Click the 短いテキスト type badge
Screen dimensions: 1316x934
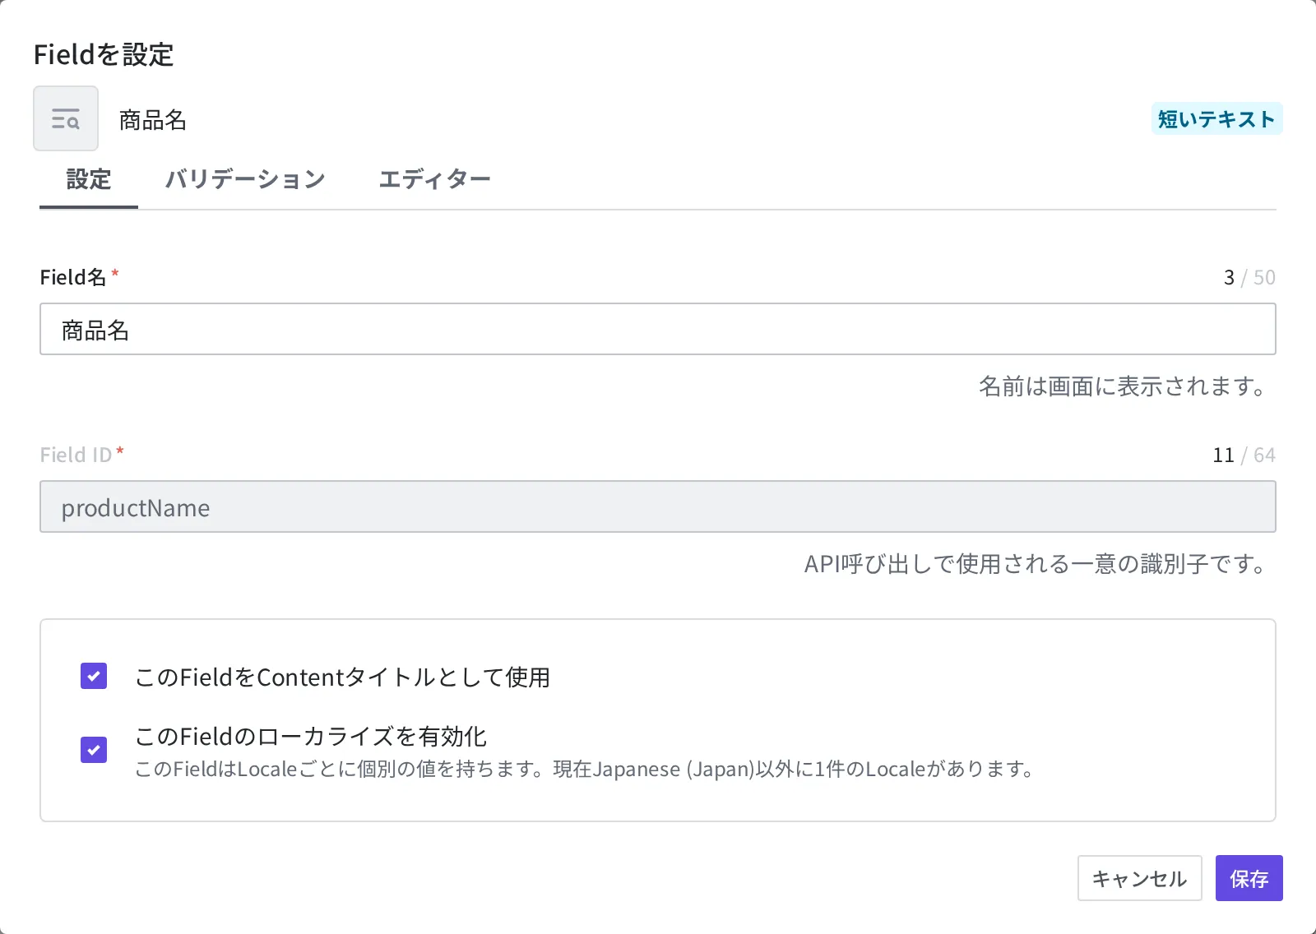point(1216,119)
